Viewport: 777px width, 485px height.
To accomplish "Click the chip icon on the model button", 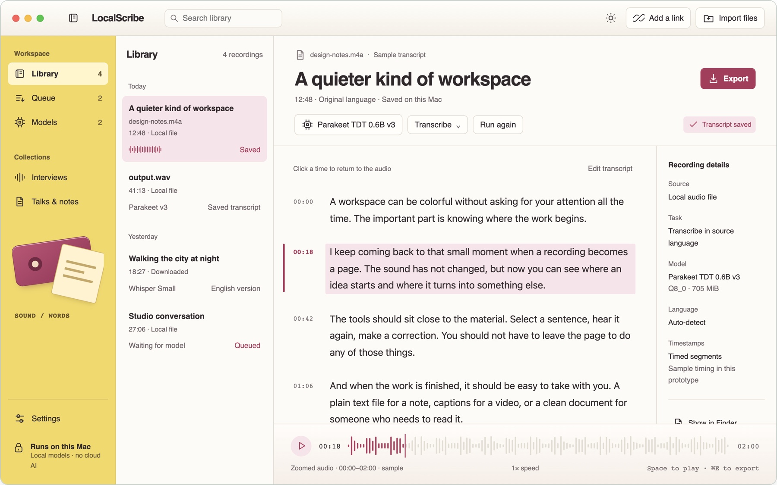I will (307, 125).
